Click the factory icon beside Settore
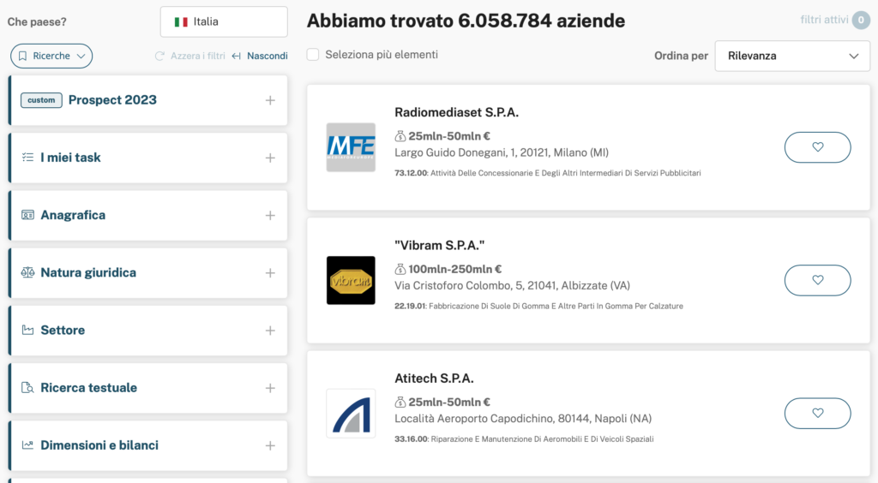 click(x=27, y=330)
